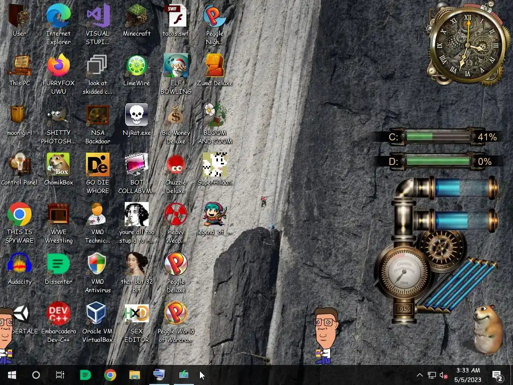513x385 pixels.
Task: Click the muted volume tray icon
Action: (444, 375)
